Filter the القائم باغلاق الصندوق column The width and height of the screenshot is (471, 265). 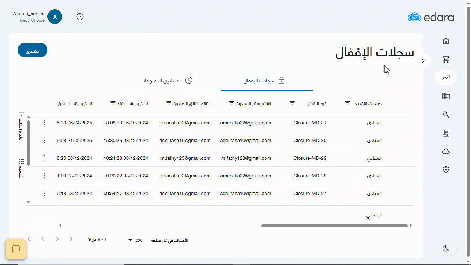[x=169, y=103]
